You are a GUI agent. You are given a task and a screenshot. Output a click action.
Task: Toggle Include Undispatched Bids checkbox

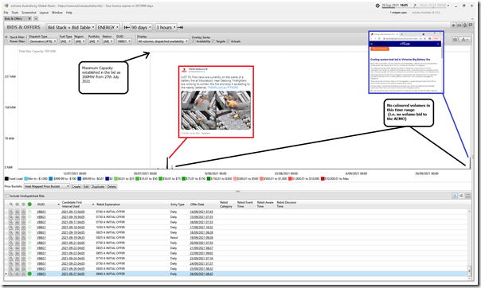coord(7,196)
